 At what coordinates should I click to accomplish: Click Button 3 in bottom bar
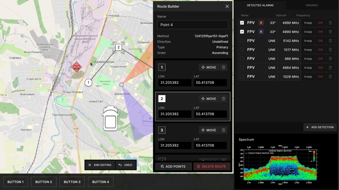pos(72,182)
